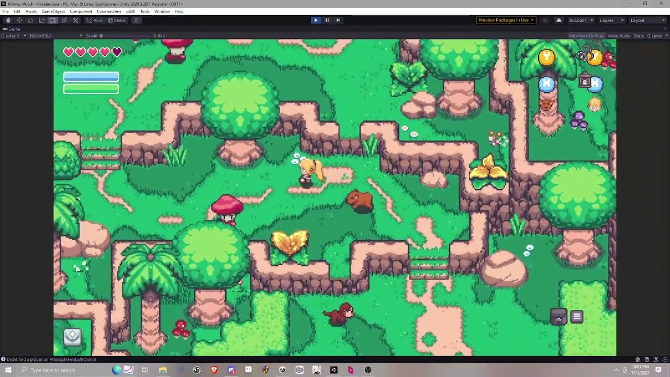Screen dimensions: 670x377
Task: Click the Game view Scale slider handle
Action: click(x=101, y=36)
